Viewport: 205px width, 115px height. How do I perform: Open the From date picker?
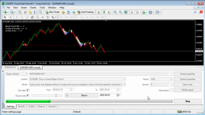click(x=72, y=90)
